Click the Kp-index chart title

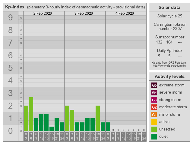[x=15, y=7]
